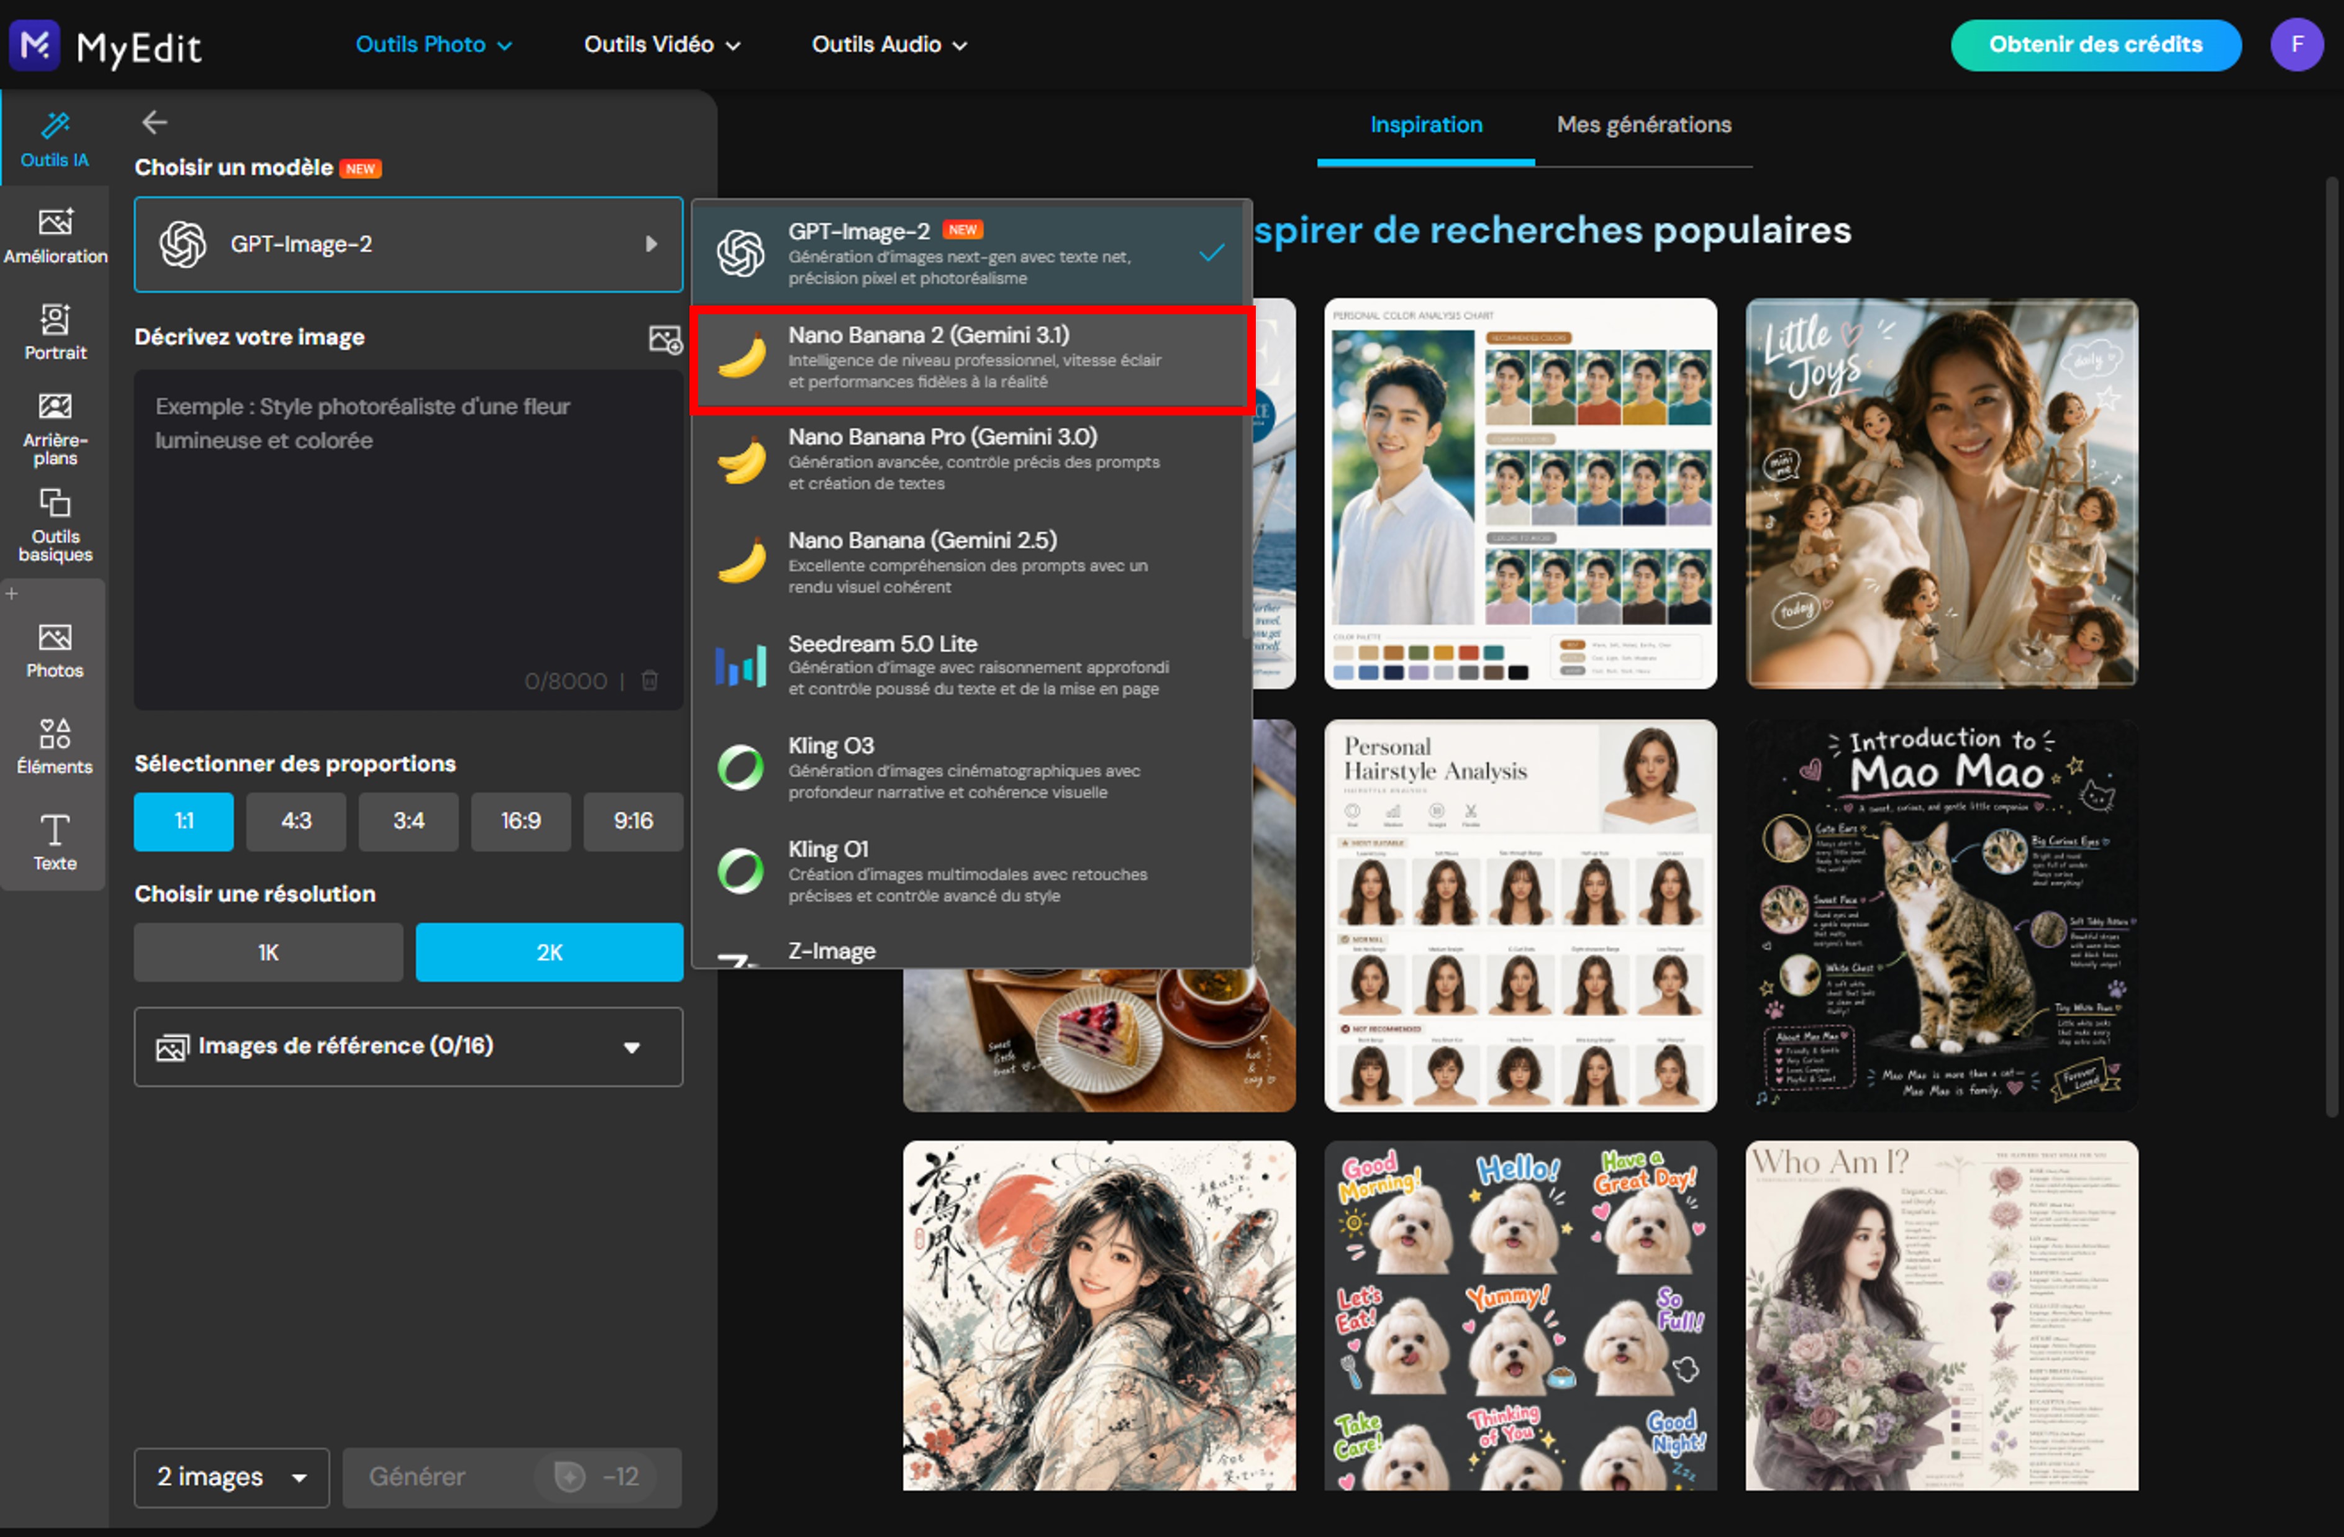Click the Générer button

click(x=512, y=1477)
